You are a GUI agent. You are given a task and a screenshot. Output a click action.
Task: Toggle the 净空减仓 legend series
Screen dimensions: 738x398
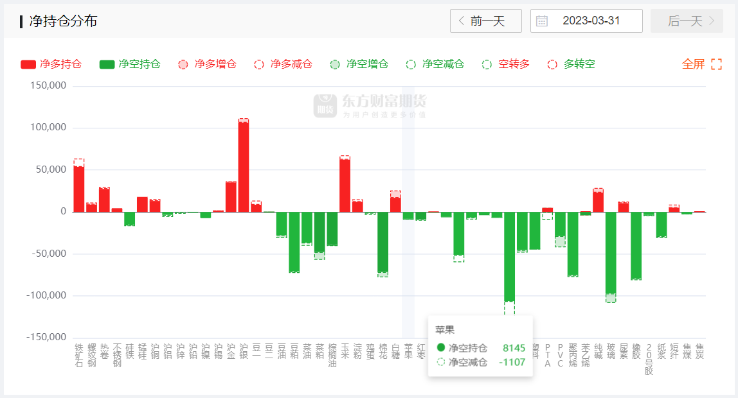435,64
